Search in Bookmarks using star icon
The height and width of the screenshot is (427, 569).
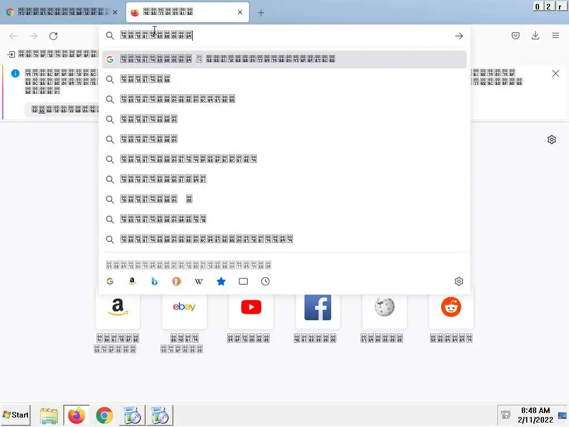[221, 281]
